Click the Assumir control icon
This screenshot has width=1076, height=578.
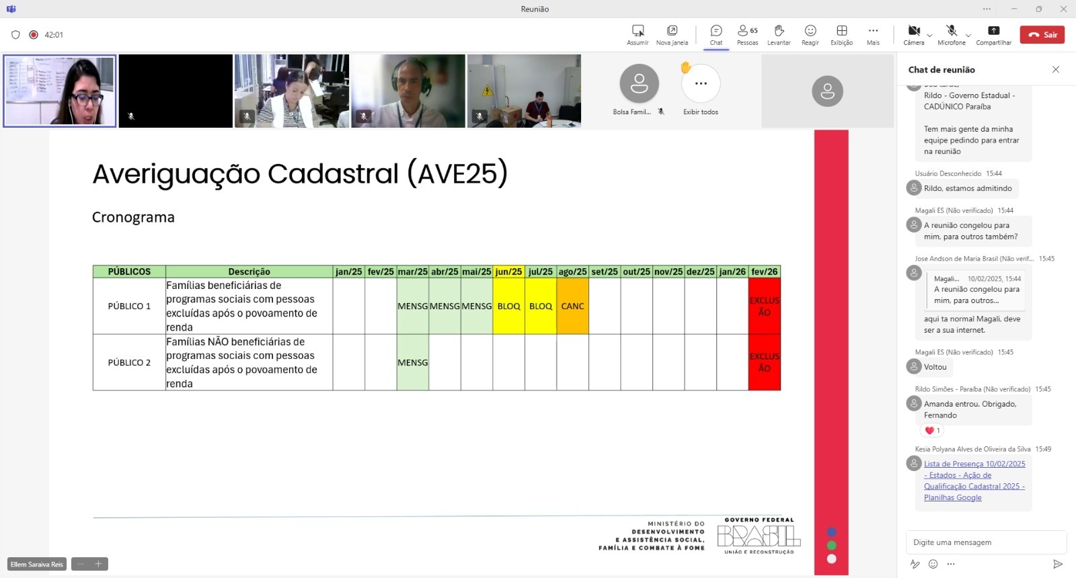pos(638,31)
